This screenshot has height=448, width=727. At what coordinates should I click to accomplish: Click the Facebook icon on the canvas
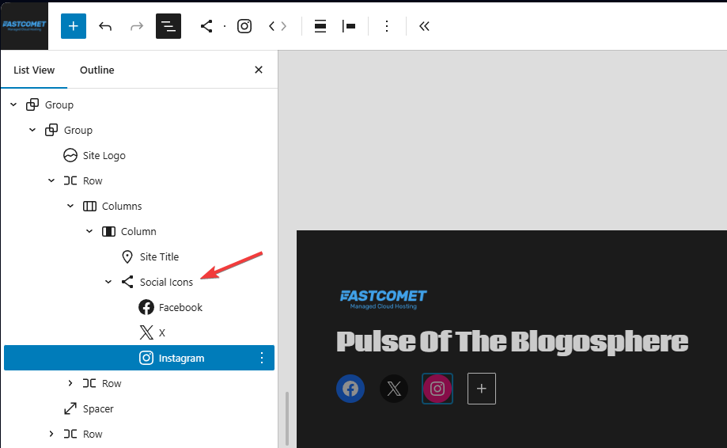350,389
